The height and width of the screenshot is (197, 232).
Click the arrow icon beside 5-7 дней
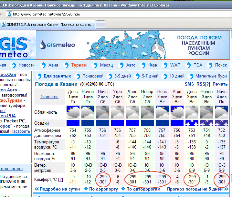pyautogui.click(x=137, y=76)
